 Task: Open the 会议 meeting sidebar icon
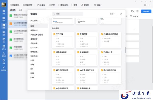pyautogui.click(x=4, y=40)
